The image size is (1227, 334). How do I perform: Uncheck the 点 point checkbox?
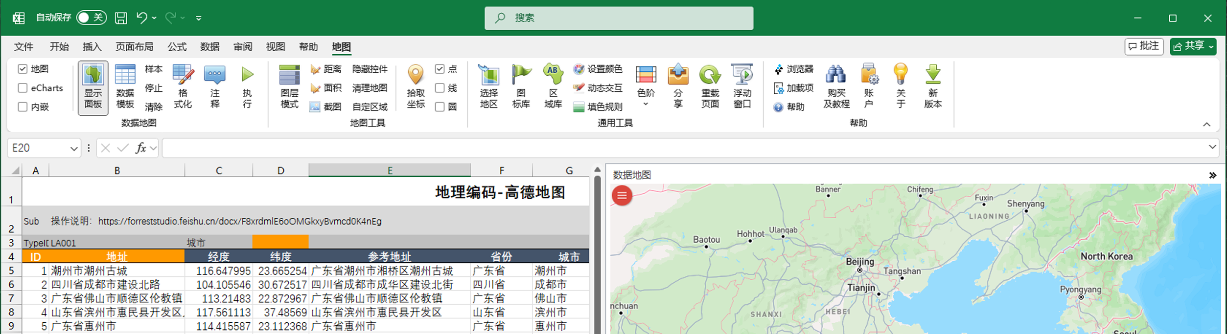(x=440, y=69)
